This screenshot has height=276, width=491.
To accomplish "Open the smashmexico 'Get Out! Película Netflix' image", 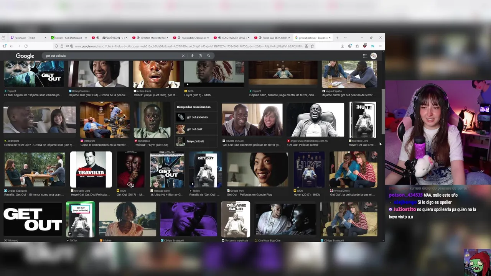I will [x=316, y=120].
